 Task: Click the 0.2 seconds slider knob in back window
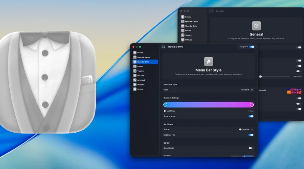click(261, 76)
